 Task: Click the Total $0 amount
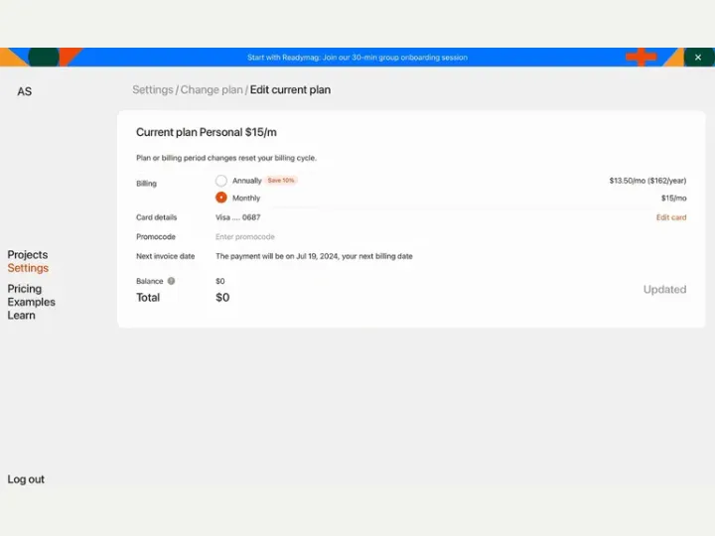(x=222, y=298)
